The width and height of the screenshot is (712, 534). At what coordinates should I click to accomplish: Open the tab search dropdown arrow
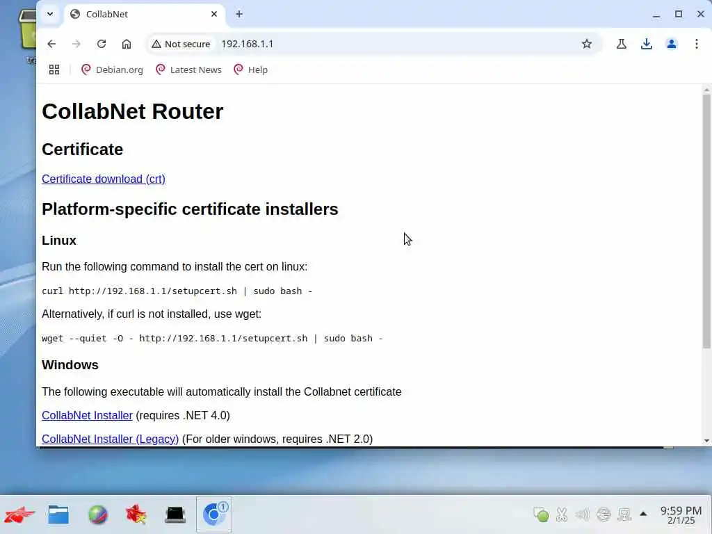50,14
